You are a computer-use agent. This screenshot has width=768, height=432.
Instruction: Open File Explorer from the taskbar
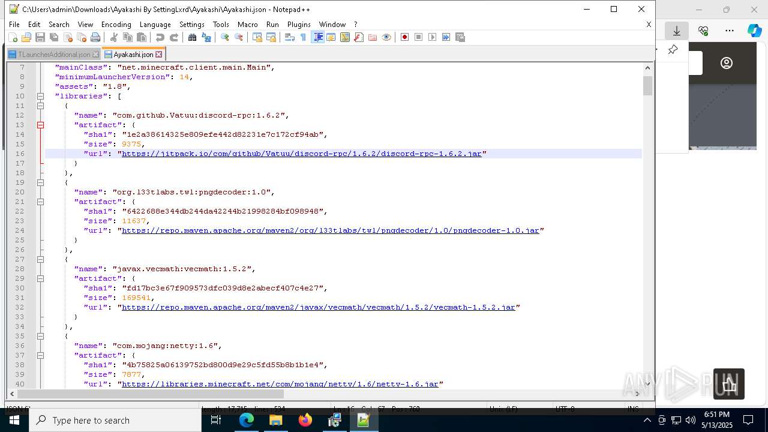pos(276,420)
